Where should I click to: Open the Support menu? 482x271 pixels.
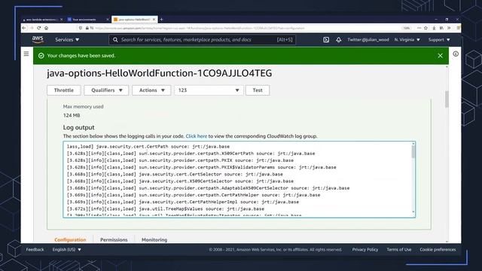439,40
